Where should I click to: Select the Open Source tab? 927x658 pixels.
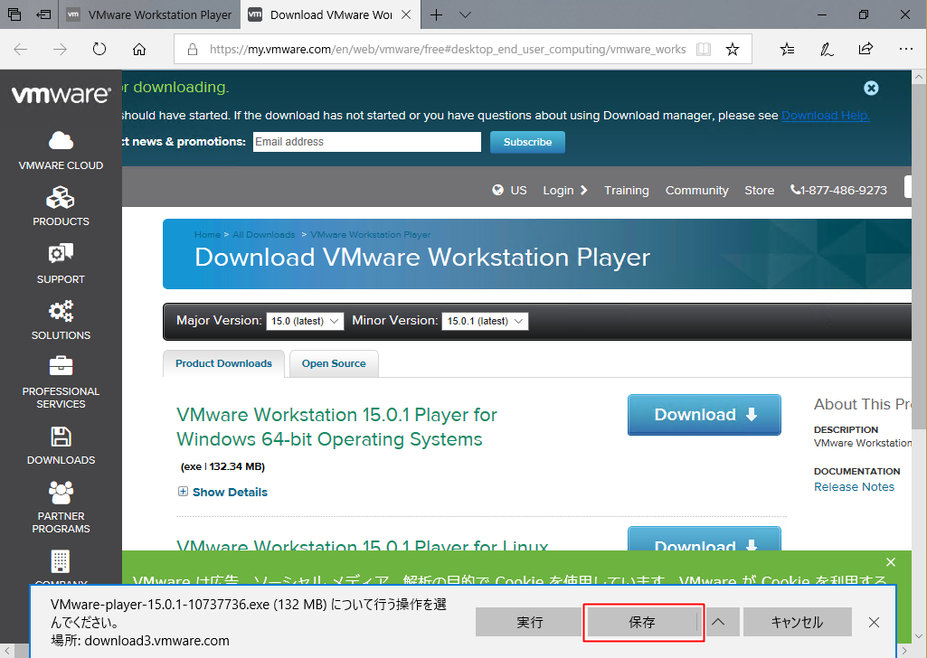click(x=334, y=363)
